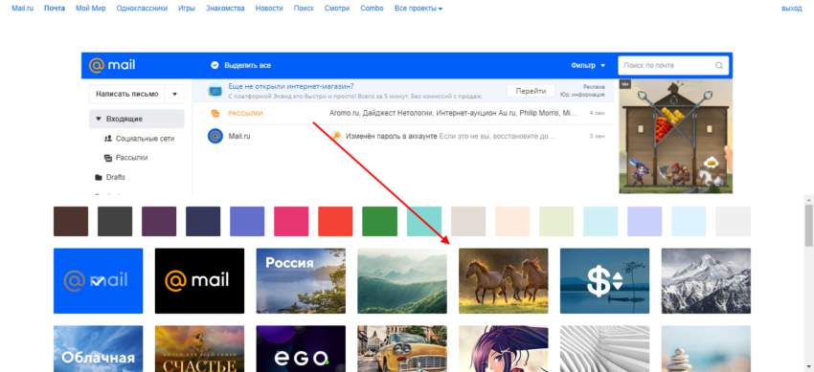The width and height of the screenshot is (814, 372).
Task: Expand the arrow next to Написать письмо
Action: click(x=175, y=95)
